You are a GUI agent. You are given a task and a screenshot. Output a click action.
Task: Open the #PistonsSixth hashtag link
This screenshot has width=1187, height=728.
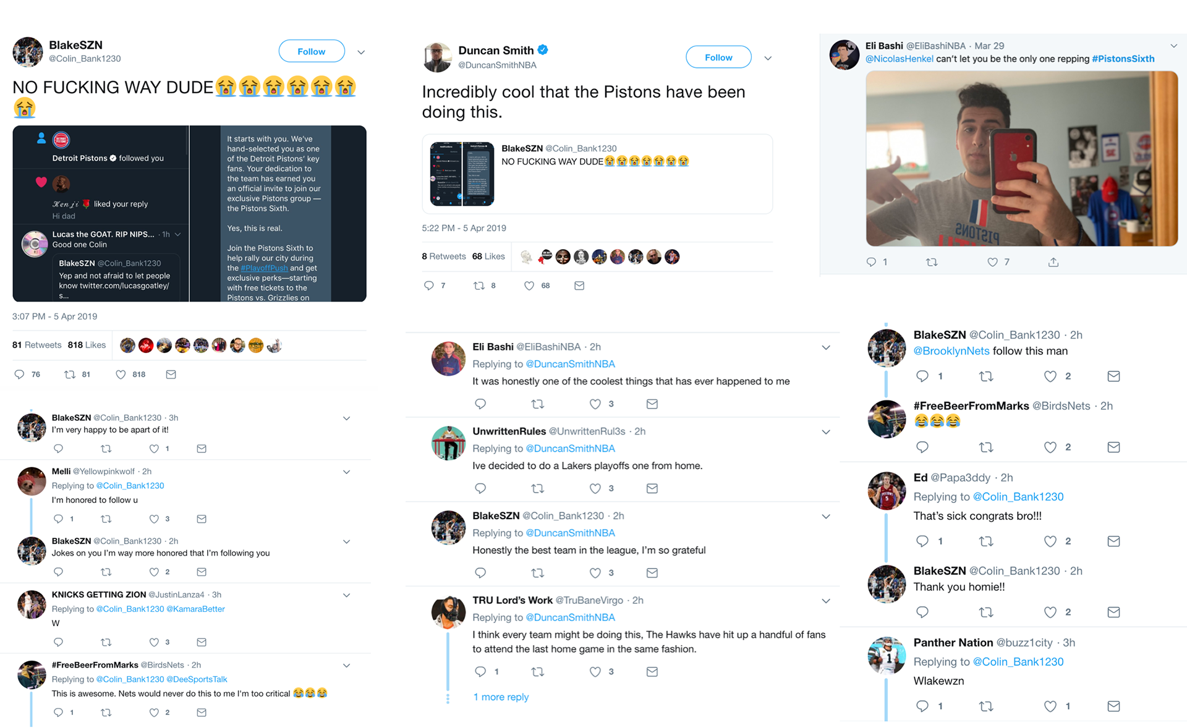1123,59
